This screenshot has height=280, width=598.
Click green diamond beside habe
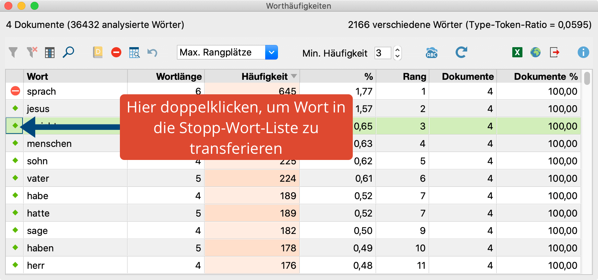point(15,195)
